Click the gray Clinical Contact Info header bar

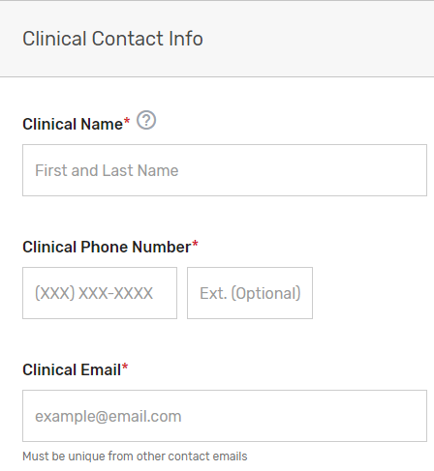pos(217,39)
